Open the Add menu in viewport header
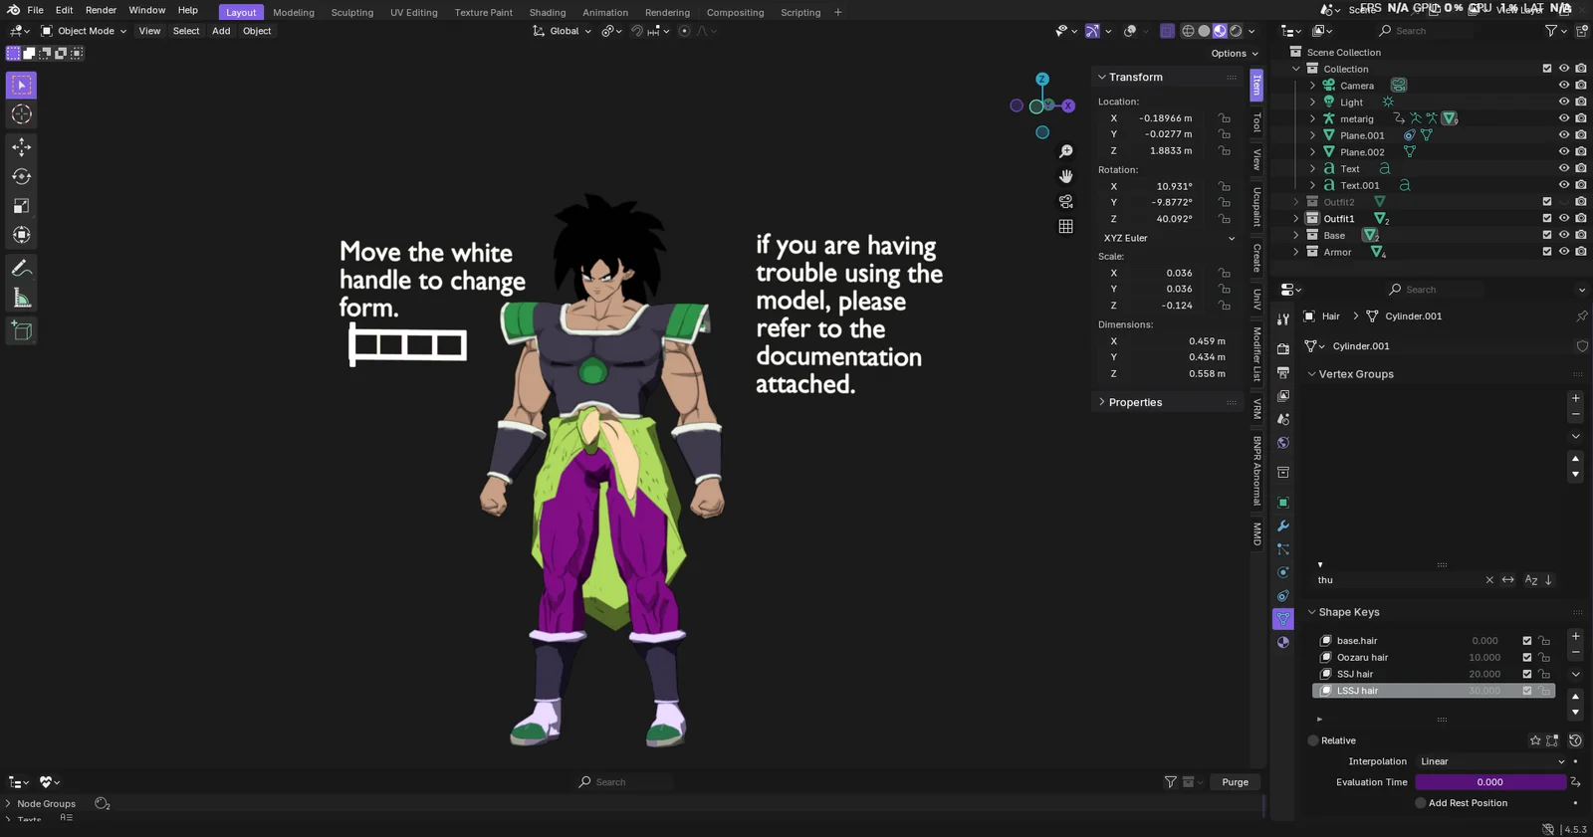This screenshot has width=1593, height=837. tap(221, 31)
